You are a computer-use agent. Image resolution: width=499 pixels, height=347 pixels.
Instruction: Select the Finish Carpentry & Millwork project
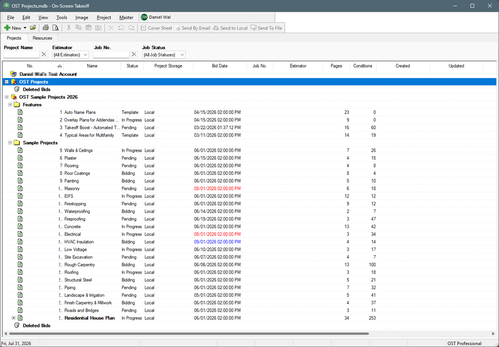click(x=88, y=303)
